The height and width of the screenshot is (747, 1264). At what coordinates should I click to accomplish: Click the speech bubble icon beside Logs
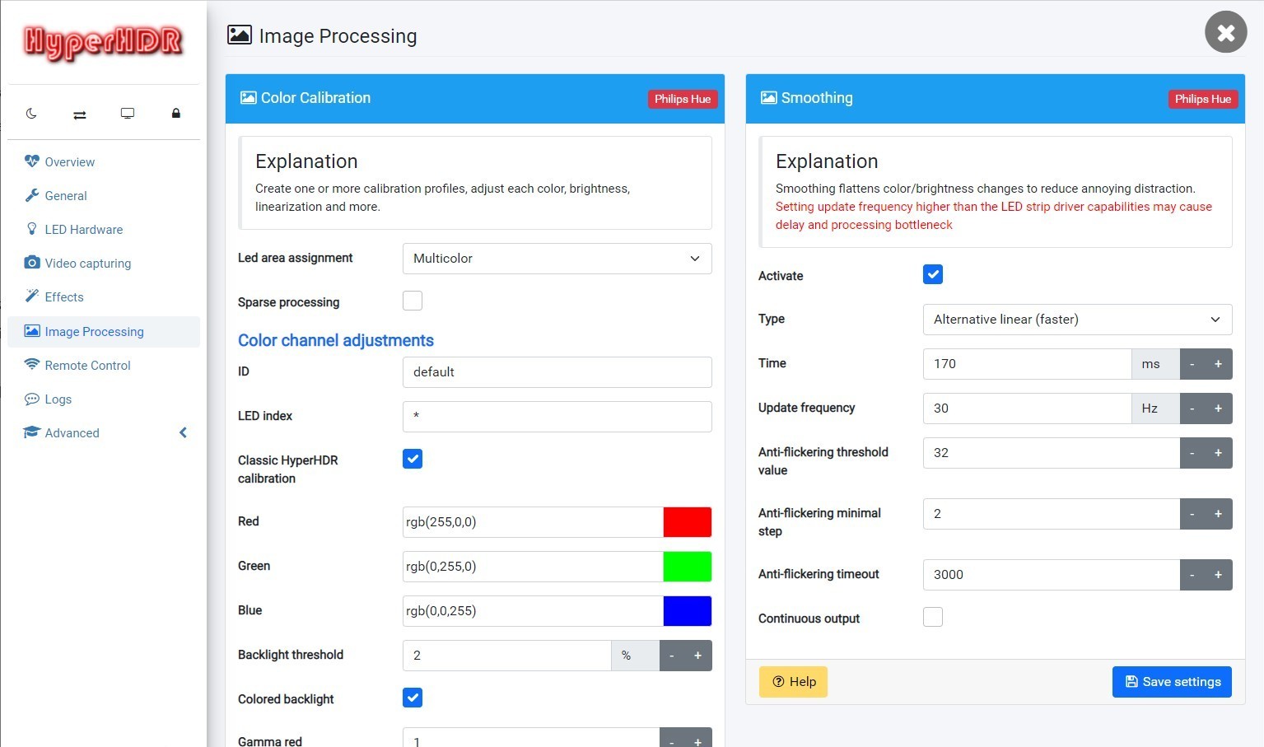coord(32,399)
